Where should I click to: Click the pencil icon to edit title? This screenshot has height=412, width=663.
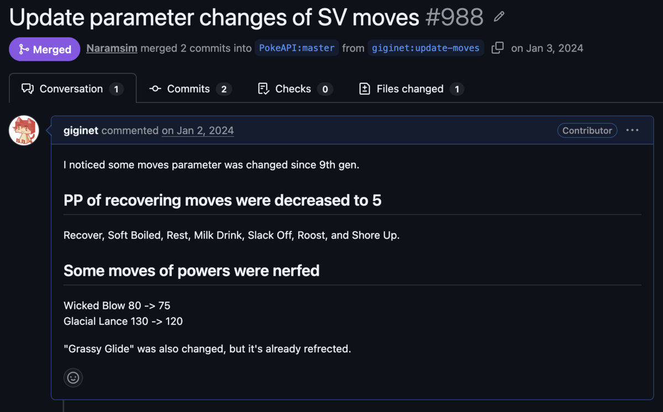(499, 17)
